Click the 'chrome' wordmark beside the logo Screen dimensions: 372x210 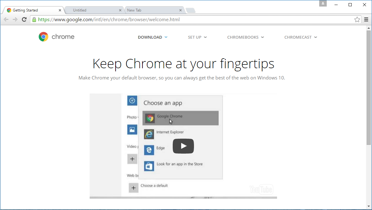(x=63, y=37)
